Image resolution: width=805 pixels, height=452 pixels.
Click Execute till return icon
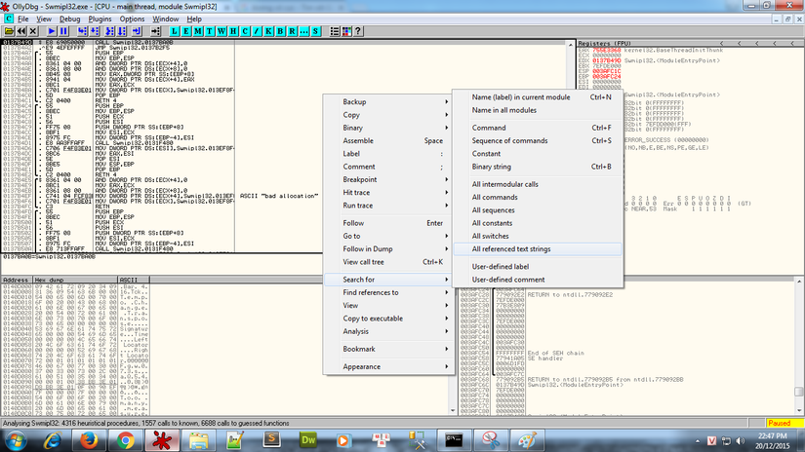pyautogui.click(x=137, y=31)
